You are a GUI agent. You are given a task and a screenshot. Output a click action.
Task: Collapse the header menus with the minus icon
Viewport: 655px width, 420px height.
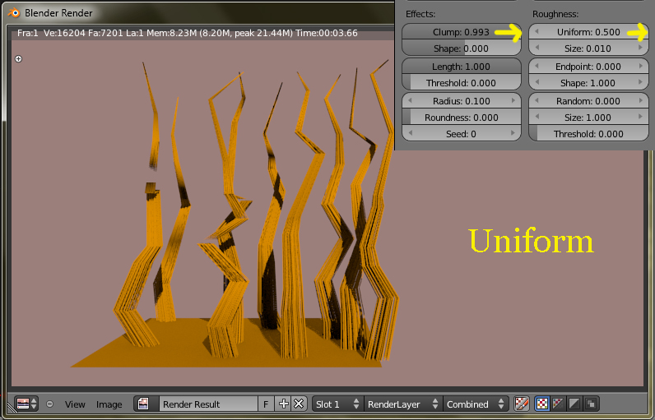[49, 404]
